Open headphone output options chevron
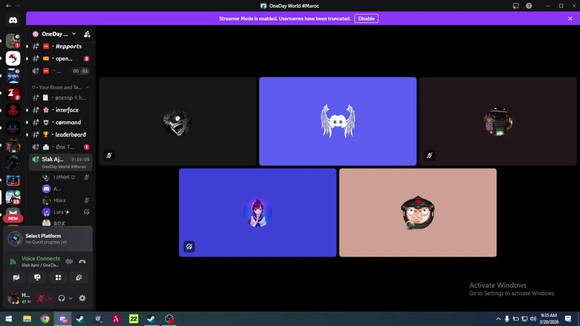This screenshot has width=580, height=326. [x=71, y=298]
